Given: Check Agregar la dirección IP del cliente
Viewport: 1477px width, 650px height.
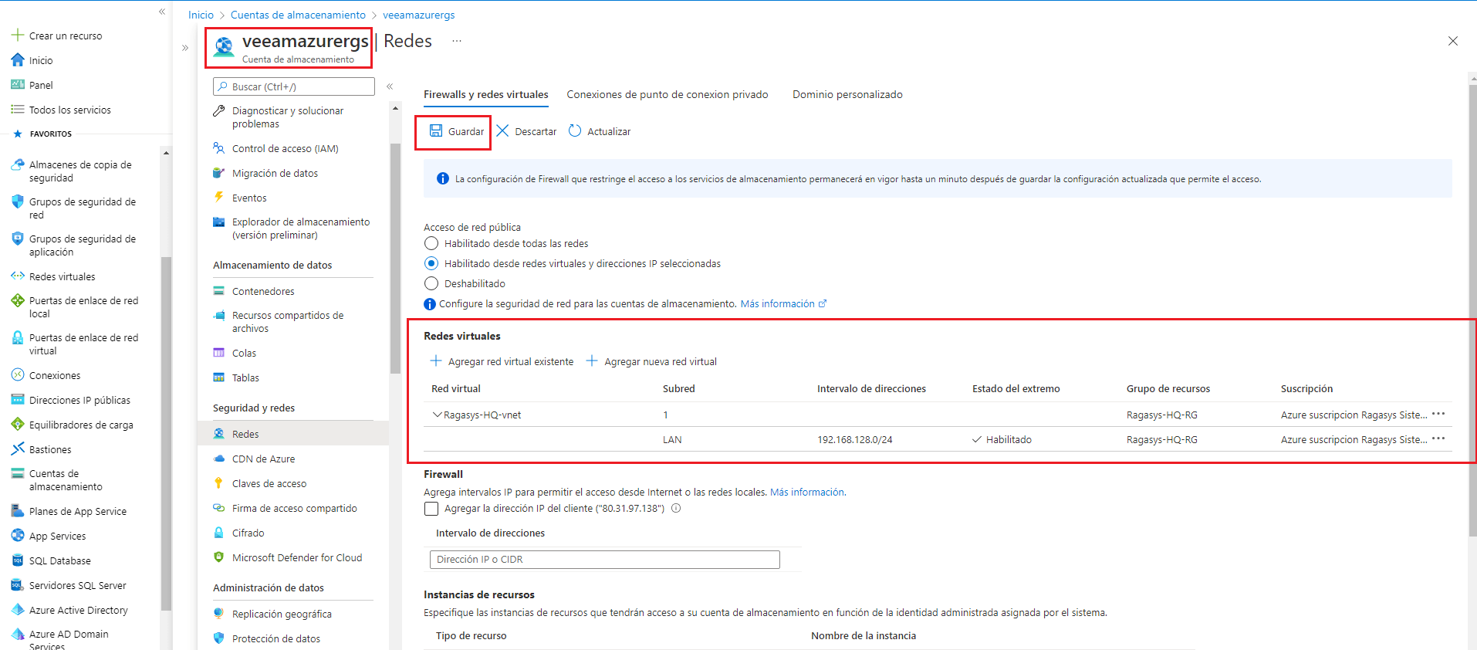Looking at the screenshot, I should coord(431,509).
